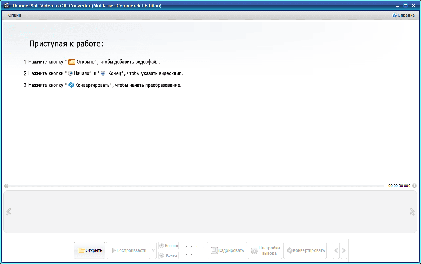Click the Начало clock icon in step 2
421x264 pixels.
point(70,74)
